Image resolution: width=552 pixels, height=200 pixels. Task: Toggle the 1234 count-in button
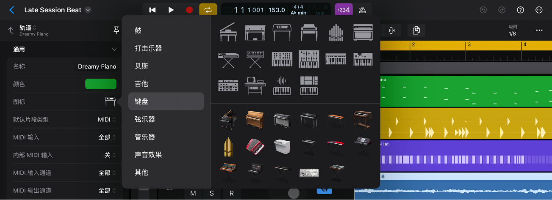point(344,10)
